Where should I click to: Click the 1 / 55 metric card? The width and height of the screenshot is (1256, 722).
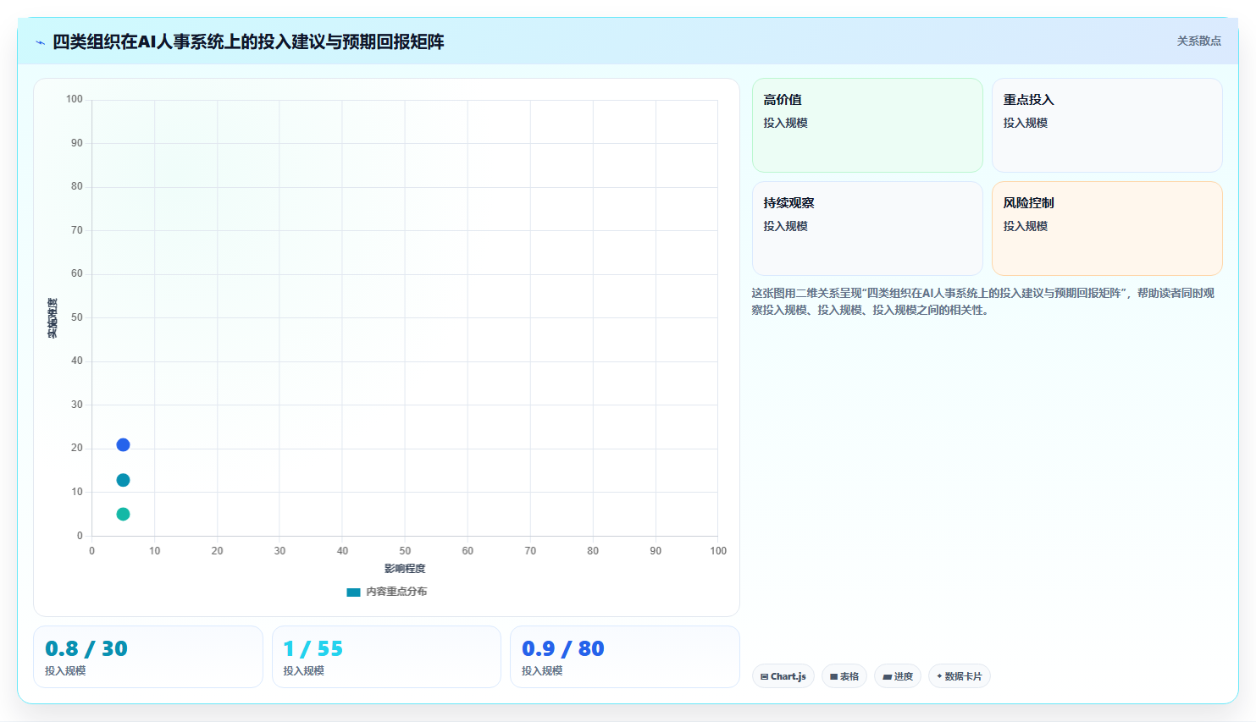point(386,657)
